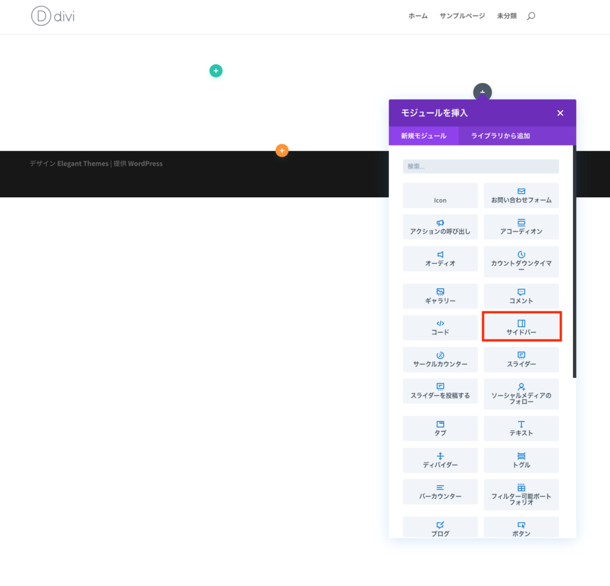Image resolution: width=610 pixels, height=586 pixels.
Task: Click the header search magnifier icon
Action: click(531, 16)
